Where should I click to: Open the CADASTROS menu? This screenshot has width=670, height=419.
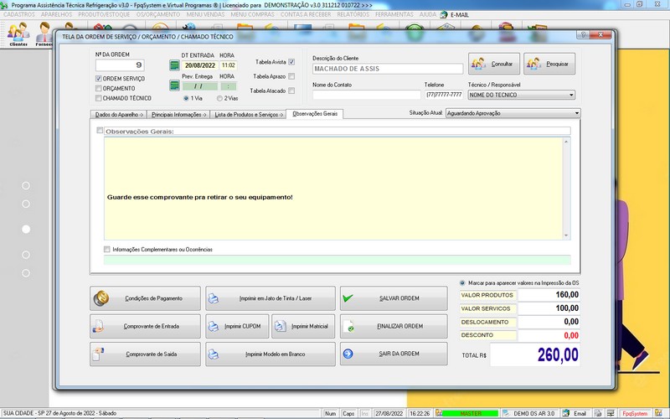pos(18,14)
